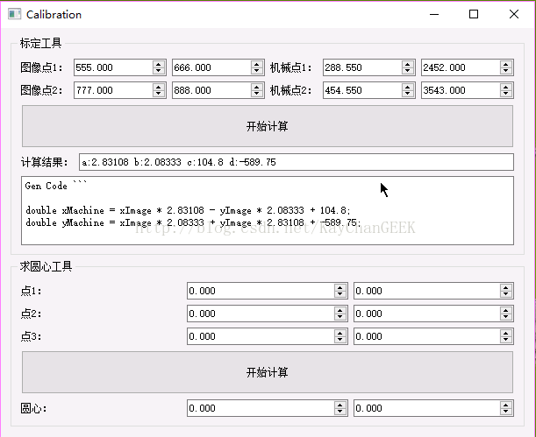Increase 点3 first value with up arrow

[x=340, y=333]
